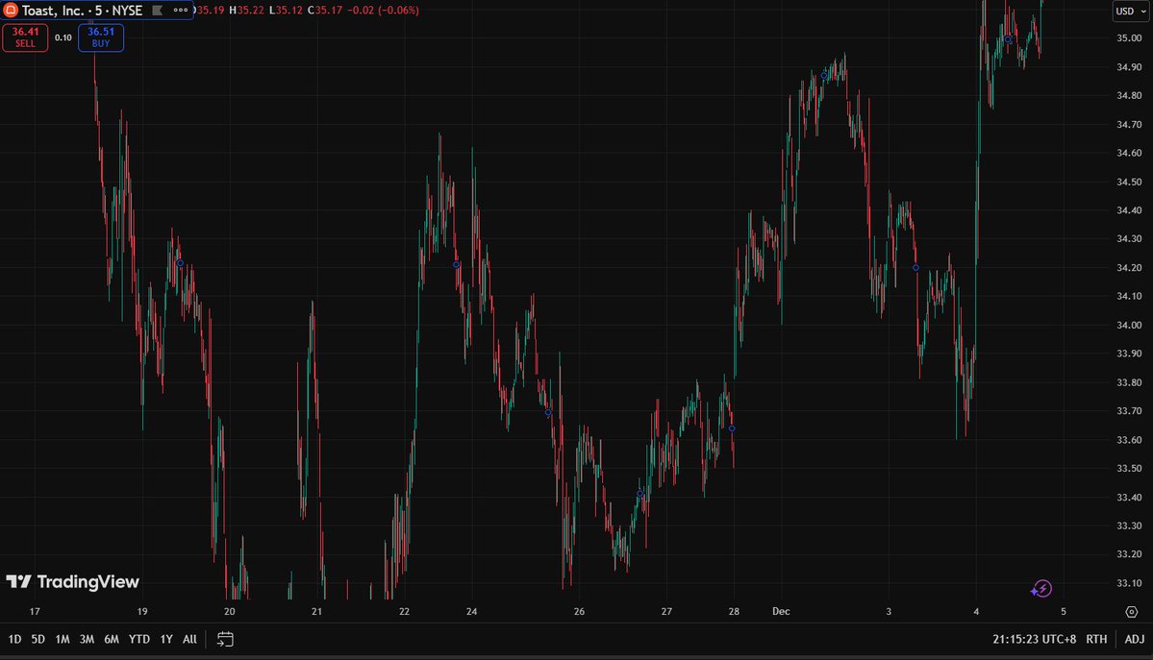This screenshot has width=1153, height=660.
Task: Click the 33.10 price axis label
Action: click(1129, 583)
